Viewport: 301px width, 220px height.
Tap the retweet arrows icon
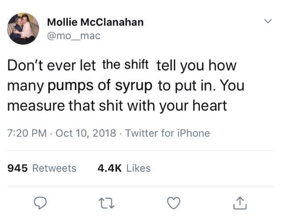click(107, 203)
